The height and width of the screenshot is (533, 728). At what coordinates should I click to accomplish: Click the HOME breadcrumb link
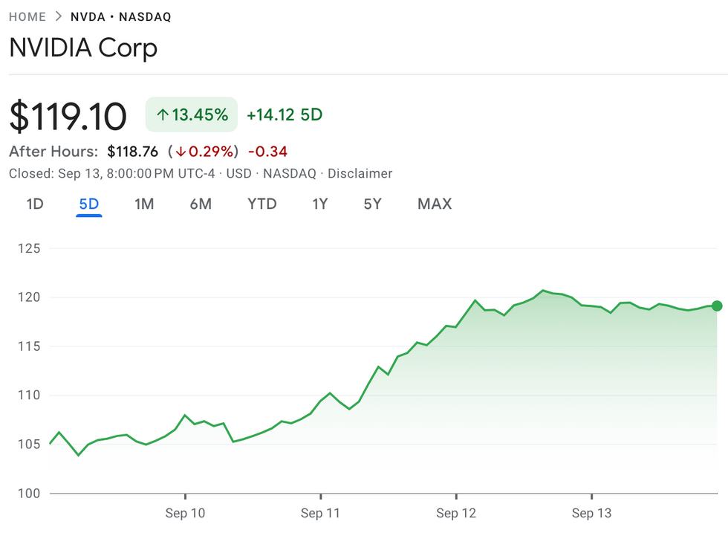pyautogui.click(x=27, y=16)
